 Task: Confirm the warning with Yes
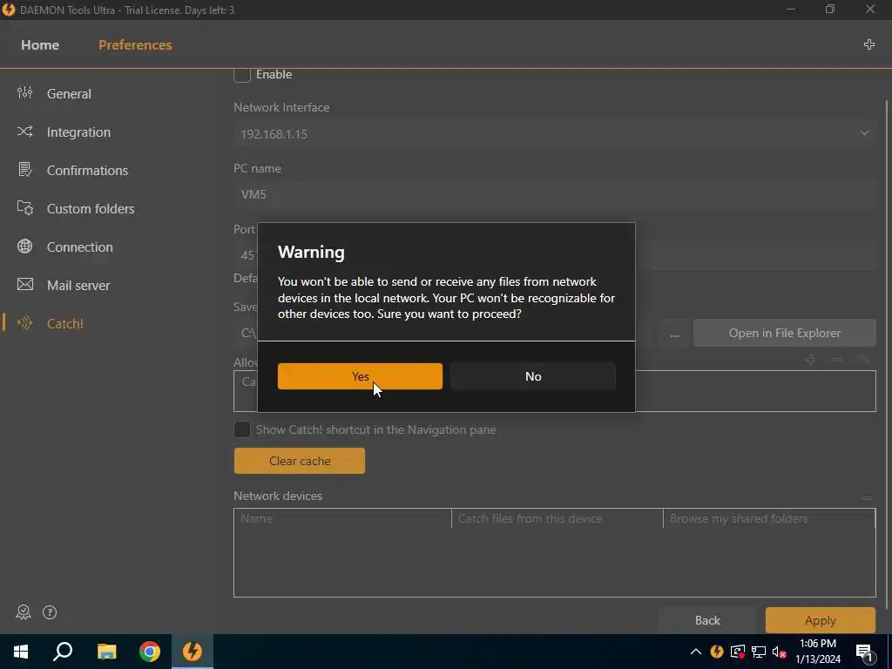click(x=360, y=376)
